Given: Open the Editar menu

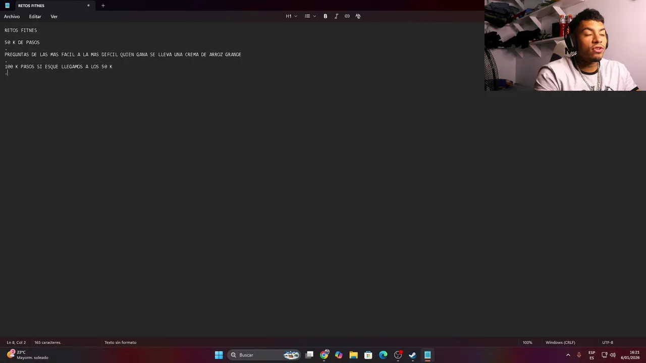Looking at the screenshot, I should point(35,17).
